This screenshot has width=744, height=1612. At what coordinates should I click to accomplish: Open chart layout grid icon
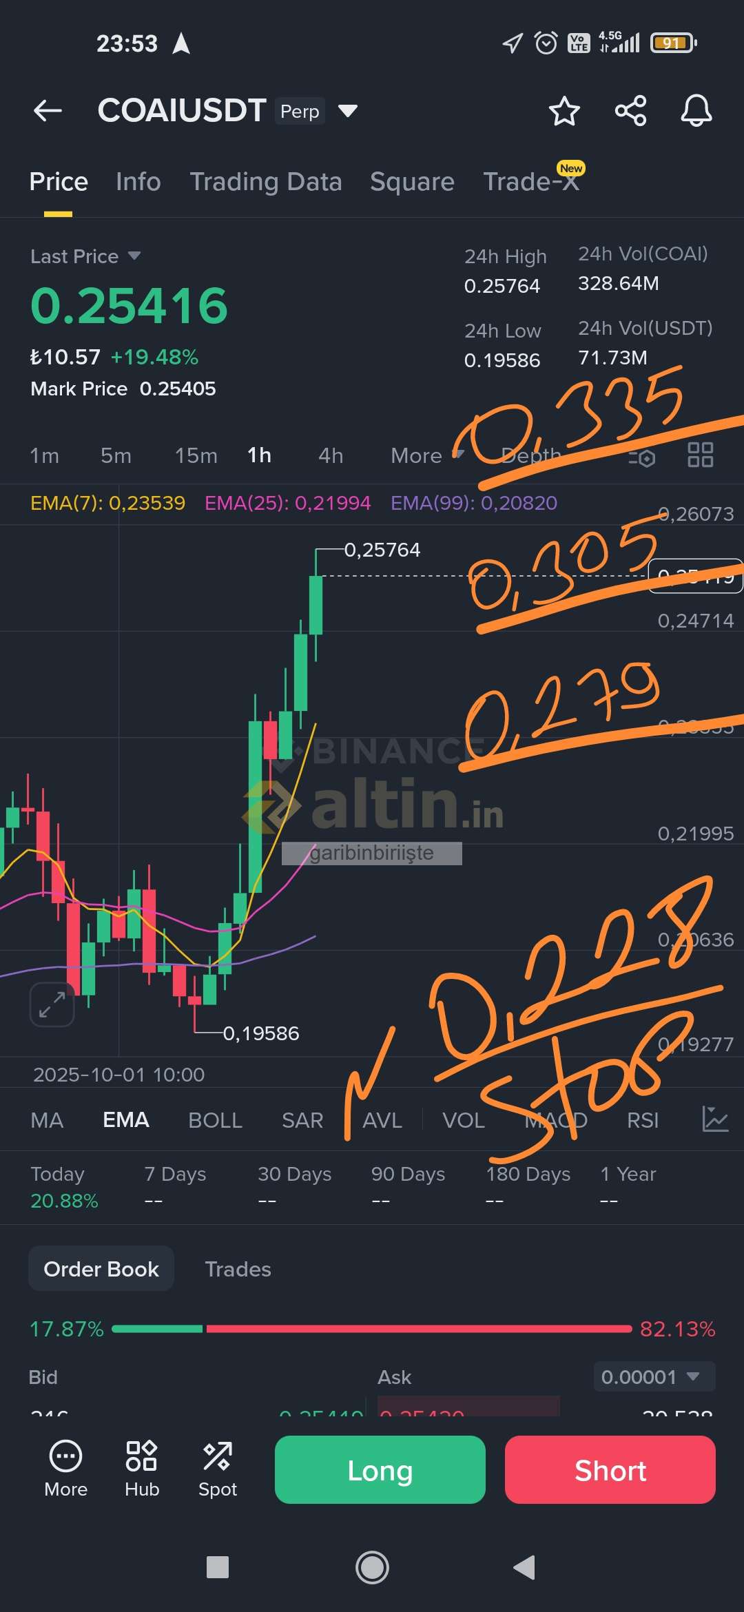click(x=701, y=455)
